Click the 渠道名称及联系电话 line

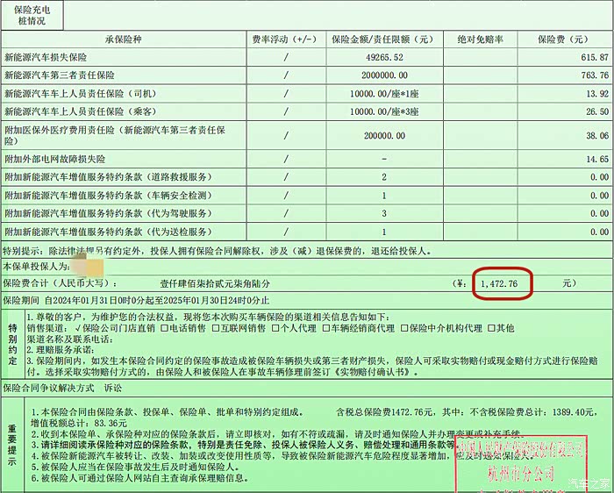[69, 339]
